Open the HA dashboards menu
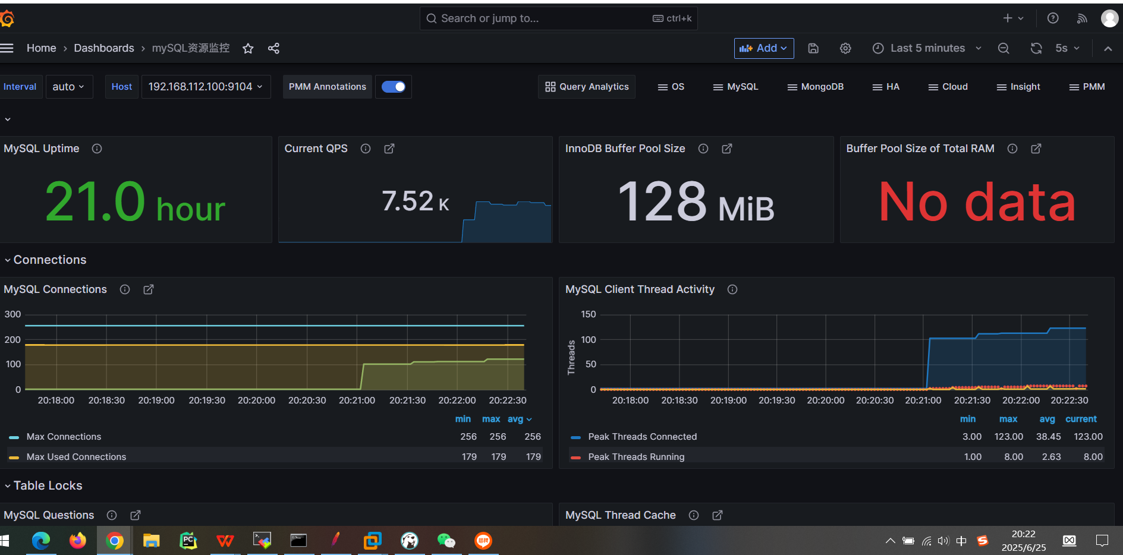This screenshot has width=1123, height=555. point(886,87)
